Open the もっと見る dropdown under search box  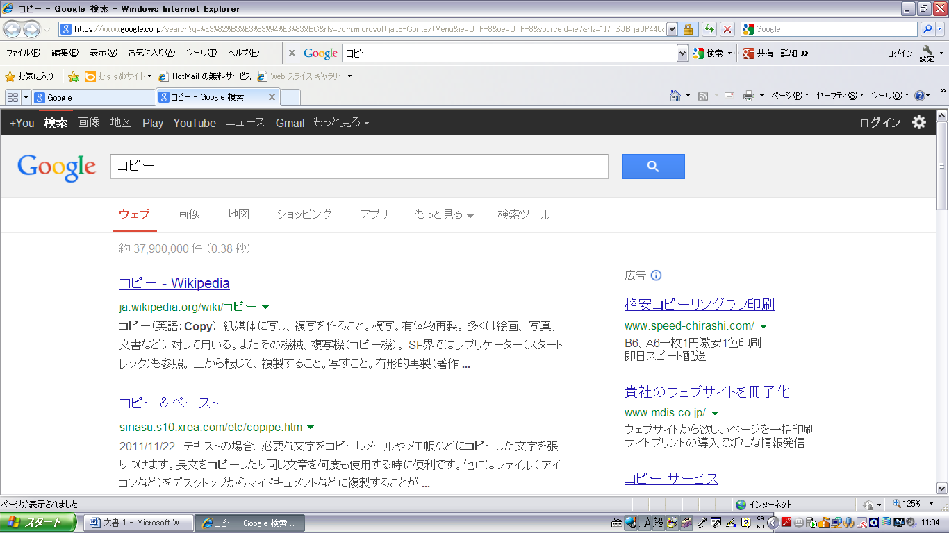(x=444, y=214)
